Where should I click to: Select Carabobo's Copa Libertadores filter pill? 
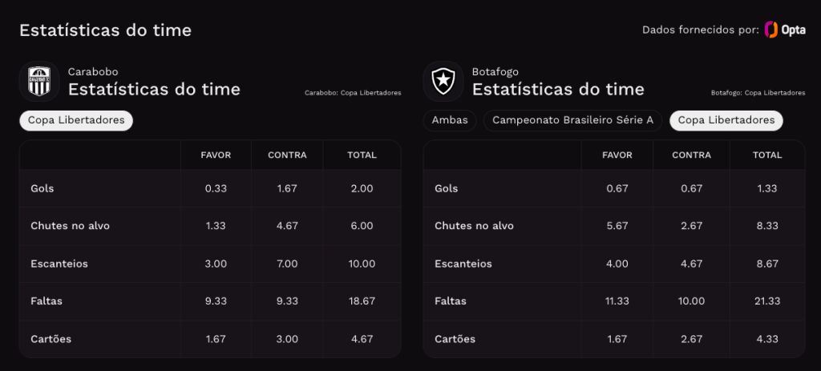pyautogui.click(x=76, y=120)
